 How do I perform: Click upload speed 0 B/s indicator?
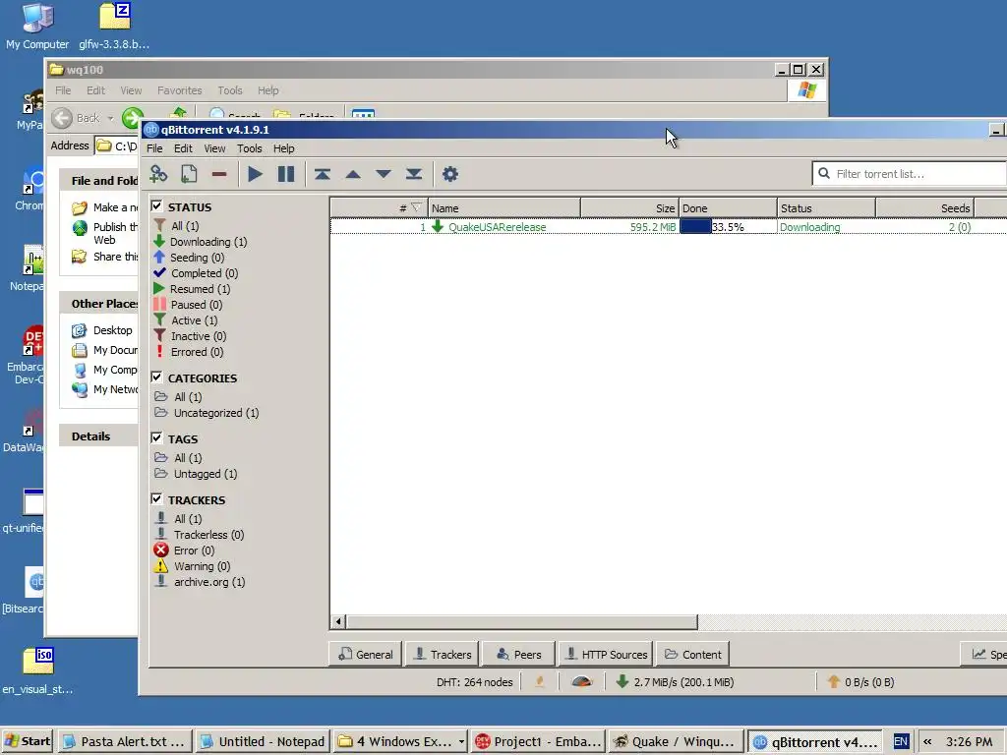(x=860, y=682)
